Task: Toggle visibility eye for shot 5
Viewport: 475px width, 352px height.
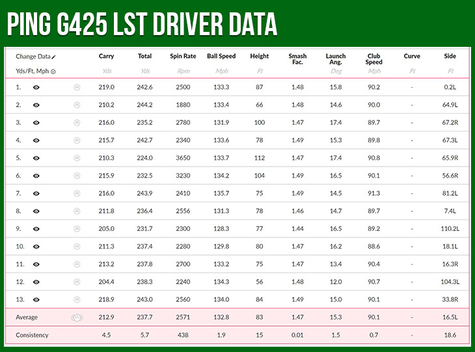Action: [x=36, y=158]
